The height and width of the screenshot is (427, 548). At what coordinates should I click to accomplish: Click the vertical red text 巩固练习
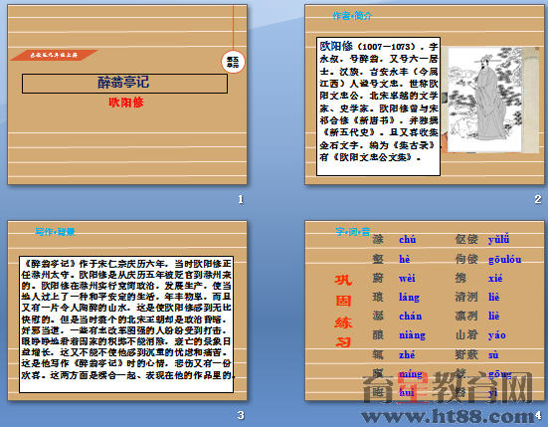[x=343, y=311]
